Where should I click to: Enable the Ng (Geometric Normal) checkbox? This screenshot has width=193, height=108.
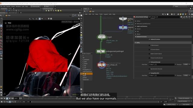click(149, 69)
